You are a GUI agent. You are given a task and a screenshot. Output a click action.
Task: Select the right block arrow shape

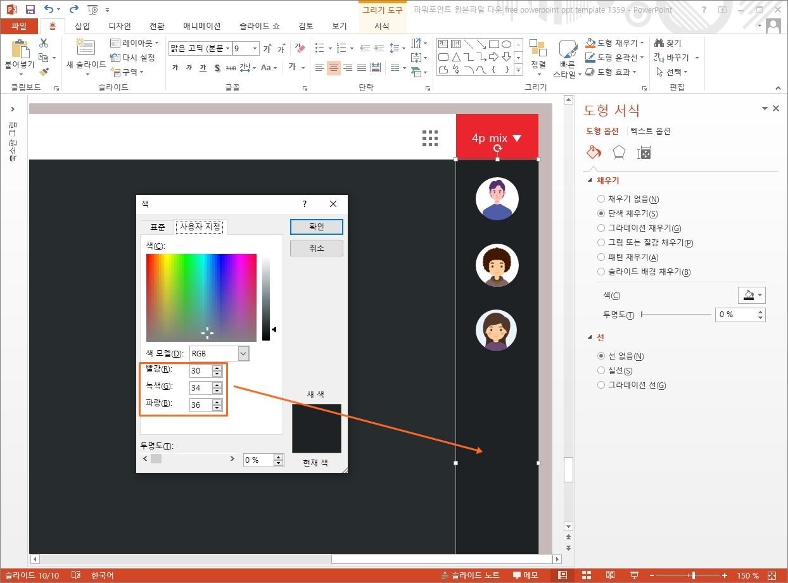[x=493, y=57]
